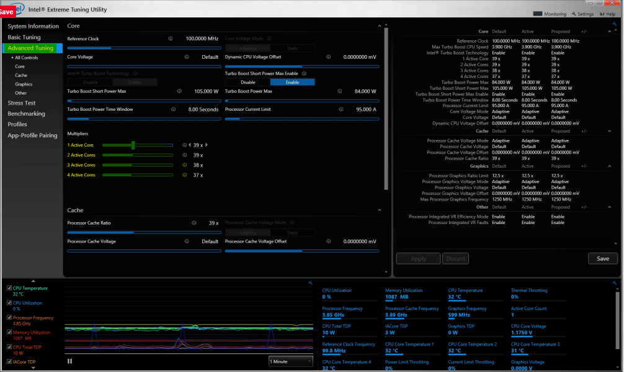Click the info icon beside Processor Cache Ratio
This screenshot has height=372, width=624.
(194, 223)
